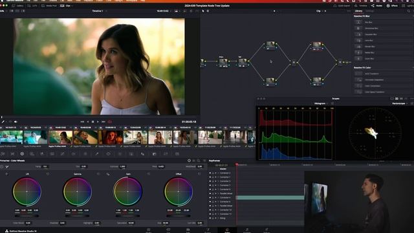Play the clip in reverse
Screen dimensions: 414x233
(x=88, y=122)
